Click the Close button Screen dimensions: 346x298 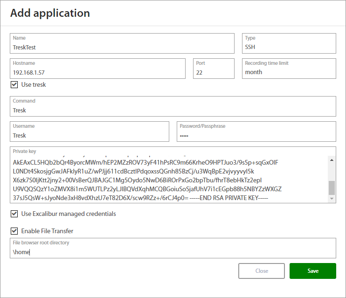click(x=262, y=271)
